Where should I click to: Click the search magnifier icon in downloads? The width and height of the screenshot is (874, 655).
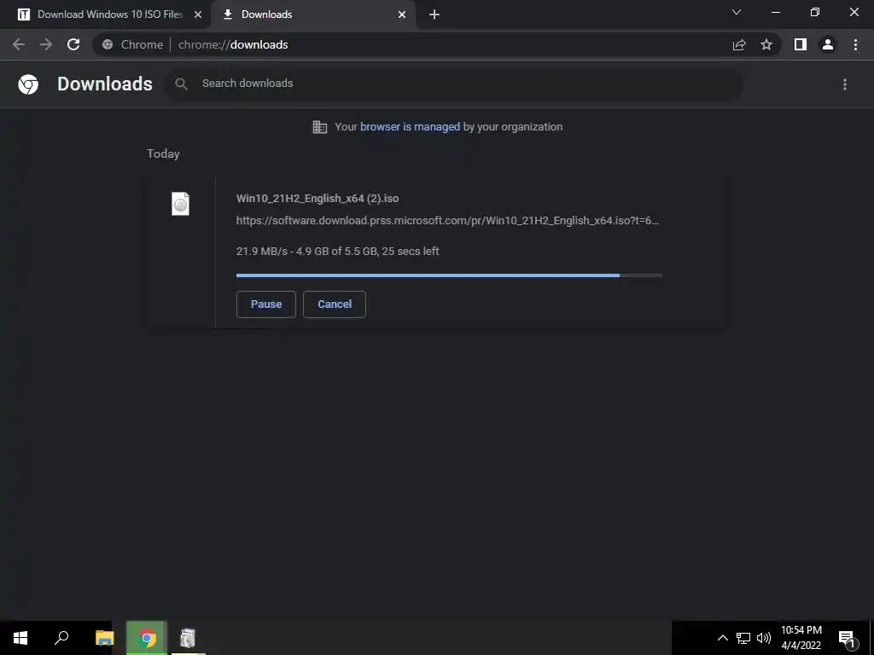point(181,84)
